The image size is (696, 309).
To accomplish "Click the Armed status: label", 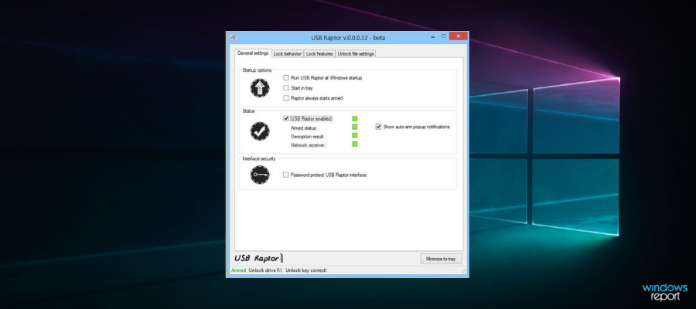I will [x=304, y=128].
